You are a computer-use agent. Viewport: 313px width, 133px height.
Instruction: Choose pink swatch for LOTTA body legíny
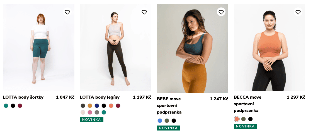click(x=90, y=112)
